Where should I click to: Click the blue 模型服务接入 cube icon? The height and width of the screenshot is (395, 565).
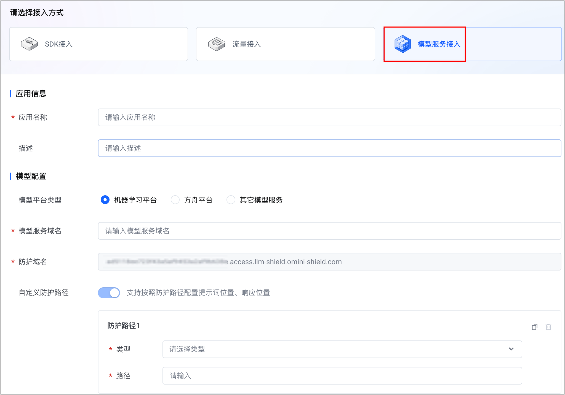403,44
